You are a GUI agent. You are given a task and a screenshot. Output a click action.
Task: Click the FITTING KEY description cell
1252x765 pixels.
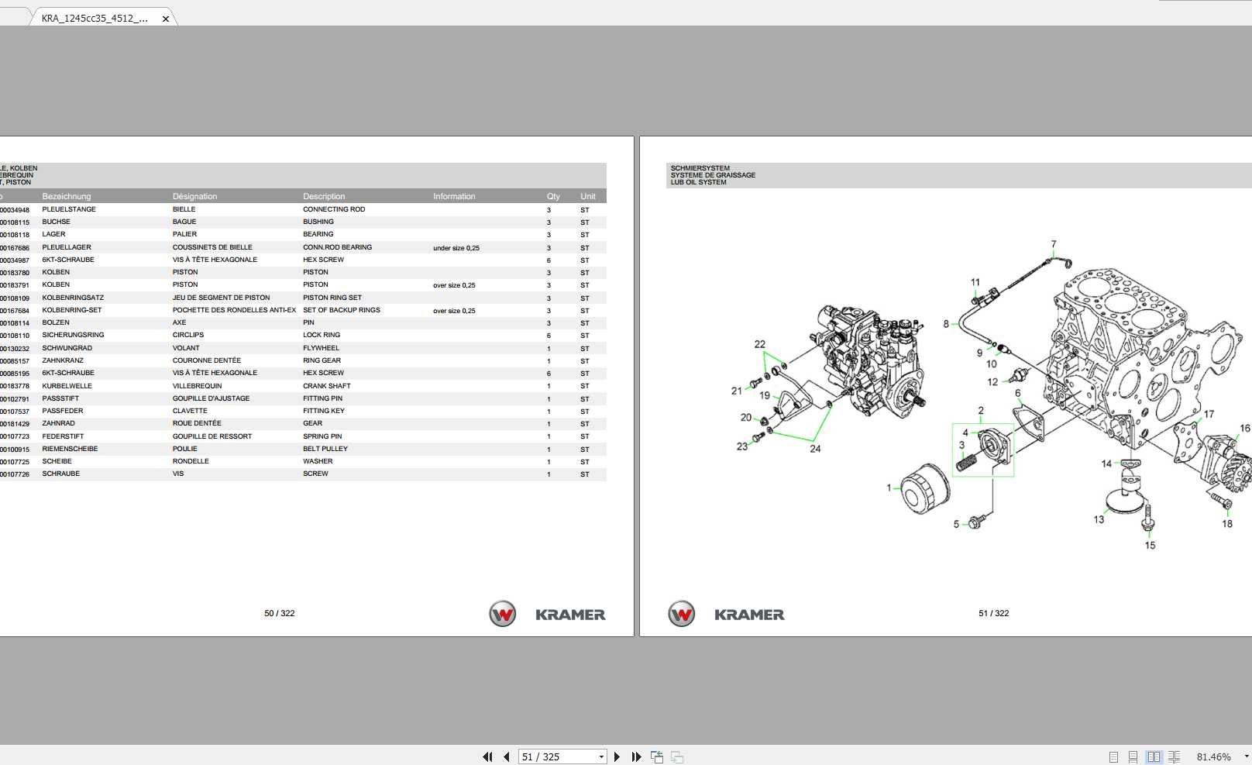point(324,411)
